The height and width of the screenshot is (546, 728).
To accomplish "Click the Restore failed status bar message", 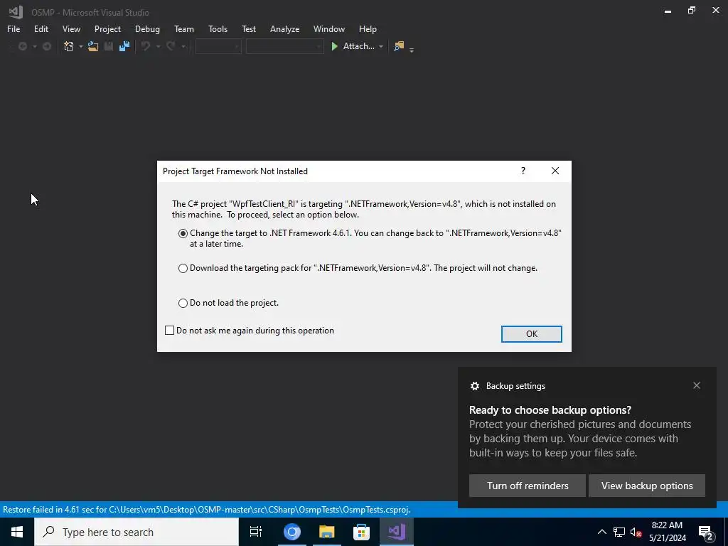I will (x=207, y=509).
